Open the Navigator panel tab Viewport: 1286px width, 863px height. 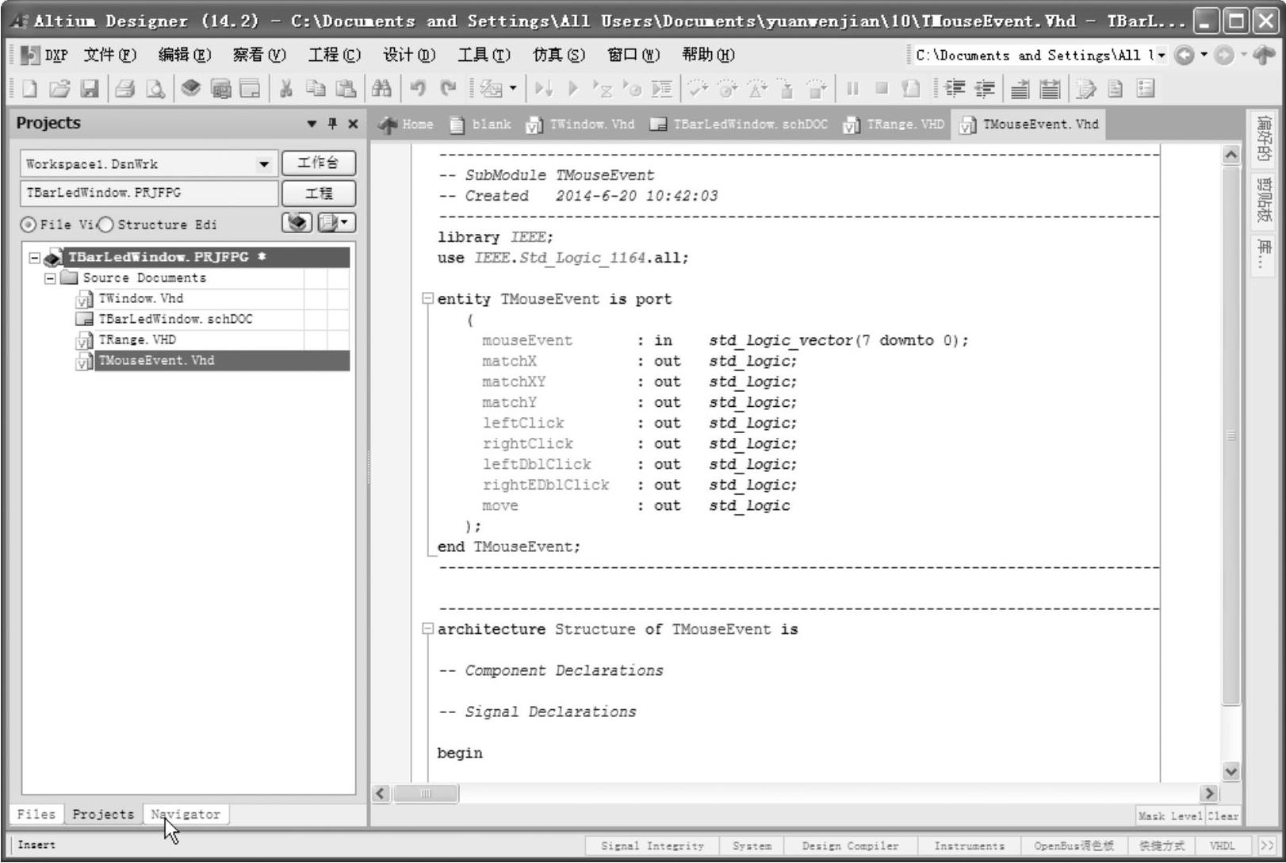tap(186, 815)
